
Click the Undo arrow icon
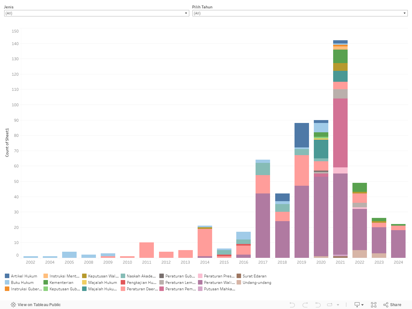[x=292, y=304]
